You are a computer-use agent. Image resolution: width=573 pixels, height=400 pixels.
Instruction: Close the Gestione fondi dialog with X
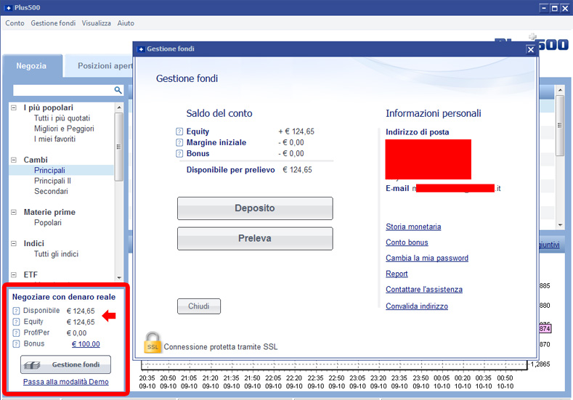pyautogui.click(x=531, y=49)
